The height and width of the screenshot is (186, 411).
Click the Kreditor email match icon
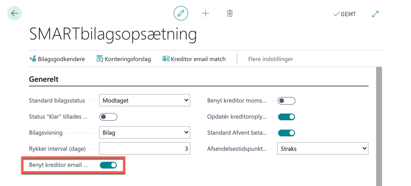[166, 59]
